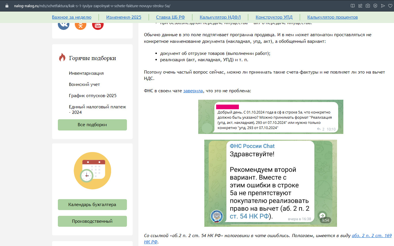Screen dimensions: 394x246
Task: Open the Воинский учет collection
Action: click(84, 84)
